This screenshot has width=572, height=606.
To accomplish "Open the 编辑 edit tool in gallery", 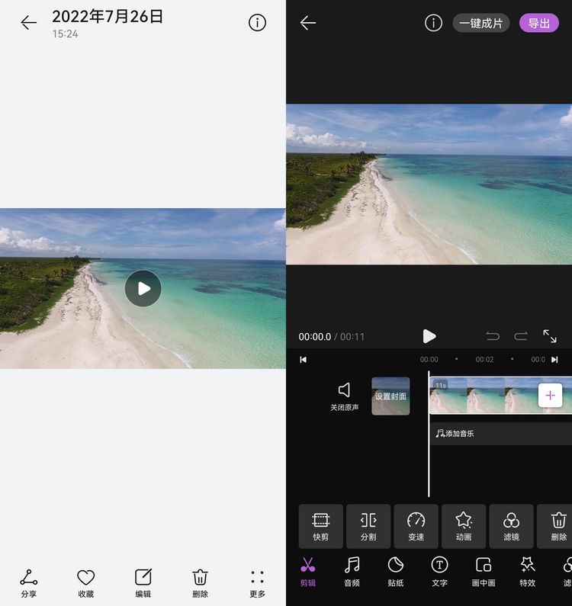I will click(143, 583).
